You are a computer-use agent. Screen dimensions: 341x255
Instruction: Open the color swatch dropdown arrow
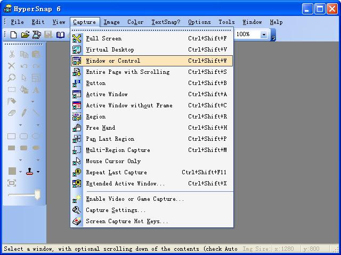pos(20,172)
